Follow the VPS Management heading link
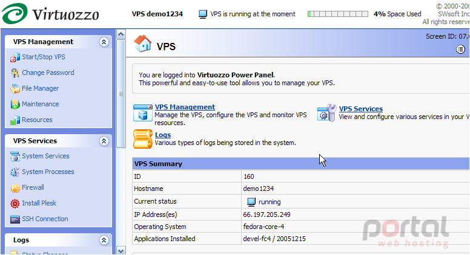This screenshot has height=255, width=470. click(185, 107)
